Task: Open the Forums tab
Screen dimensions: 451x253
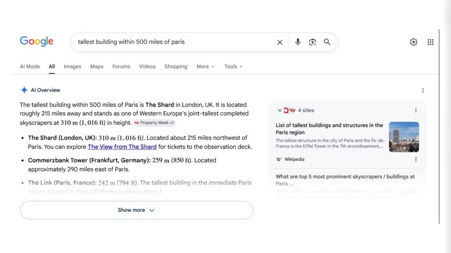Action: (121, 66)
